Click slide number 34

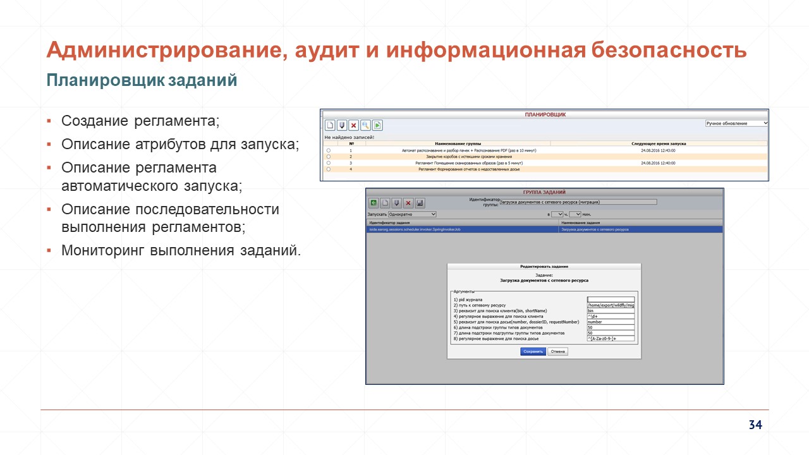pyautogui.click(x=755, y=425)
